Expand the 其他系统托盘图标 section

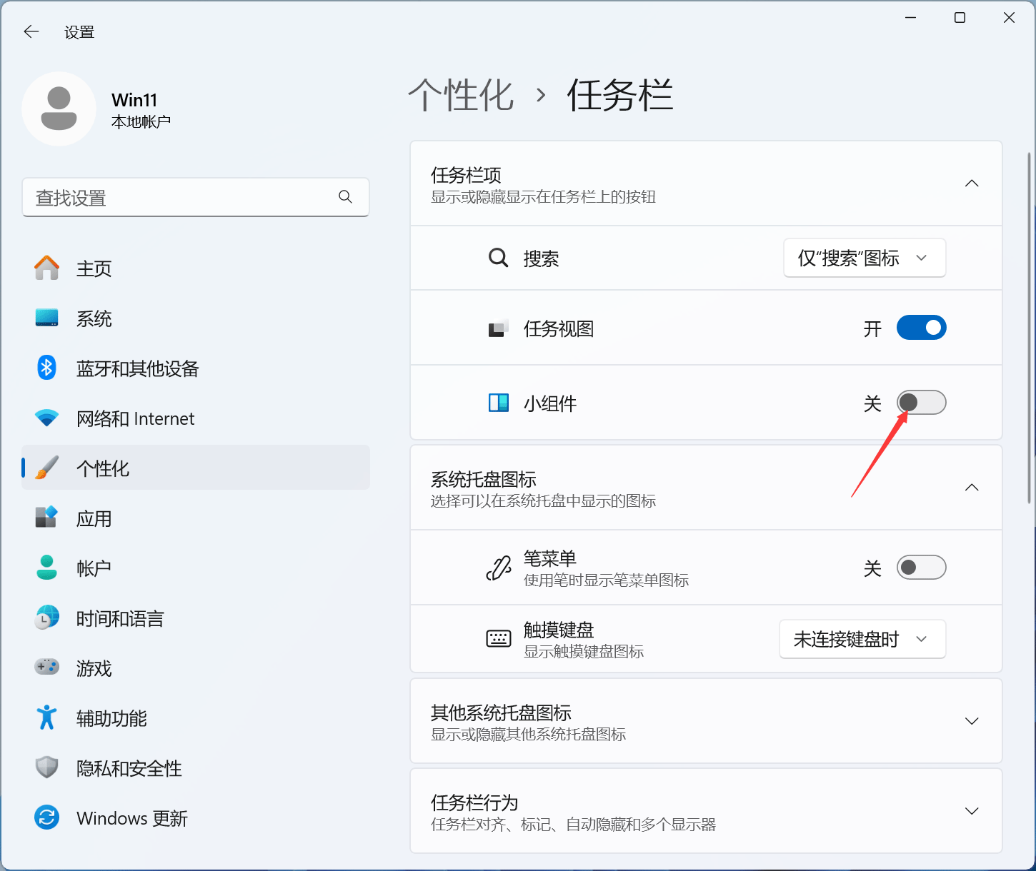[971, 721]
